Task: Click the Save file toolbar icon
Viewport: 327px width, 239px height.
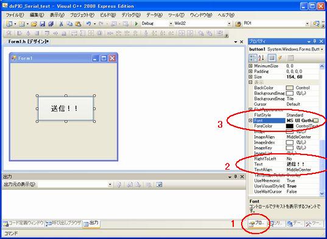Action: [x=43, y=24]
